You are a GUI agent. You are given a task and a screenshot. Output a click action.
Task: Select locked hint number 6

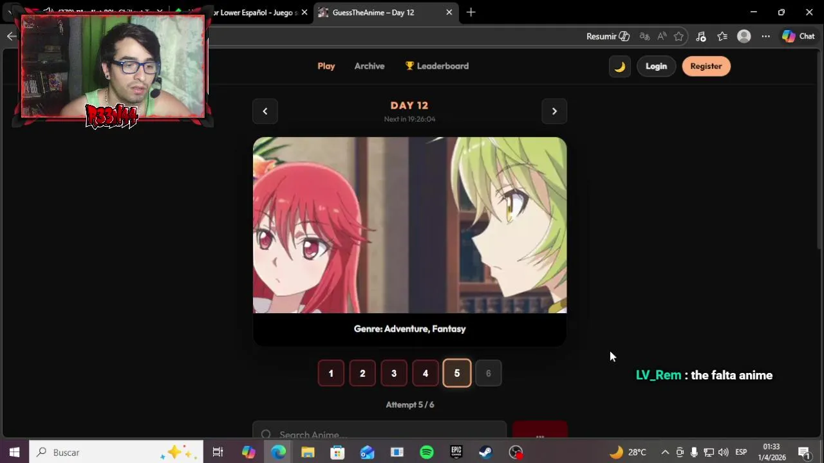pos(488,374)
